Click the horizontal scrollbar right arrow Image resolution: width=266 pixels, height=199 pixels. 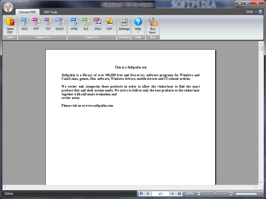point(256,187)
